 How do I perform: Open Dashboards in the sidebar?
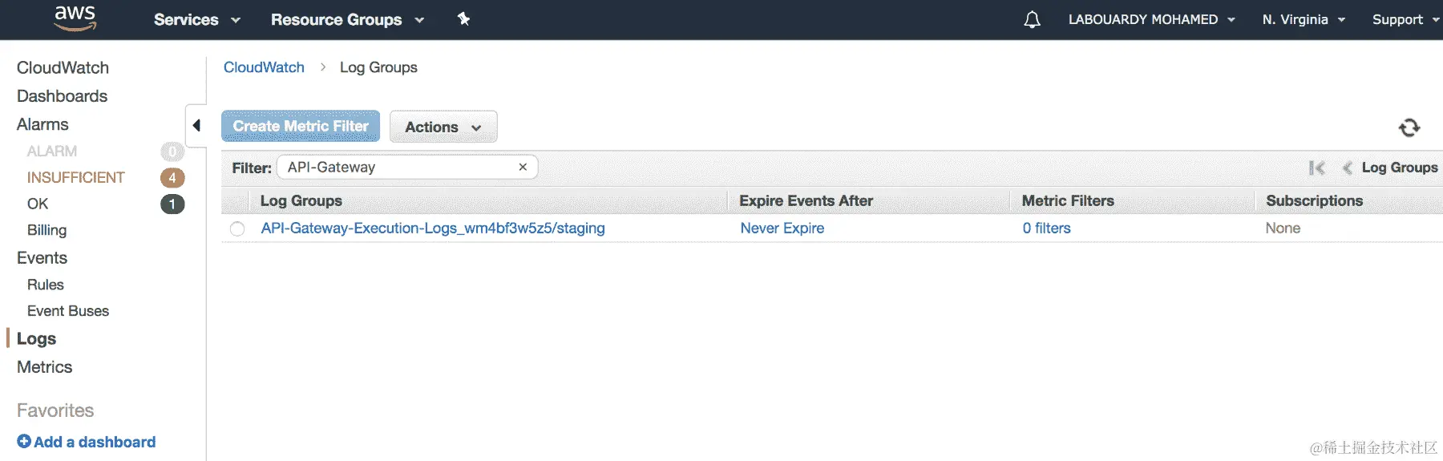pos(62,95)
